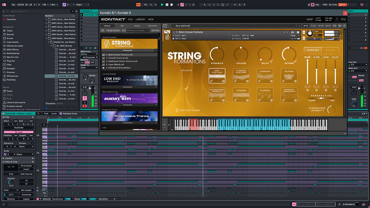Click the Humanize button
Screen dimensions: 370x208
(x=26, y=195)
